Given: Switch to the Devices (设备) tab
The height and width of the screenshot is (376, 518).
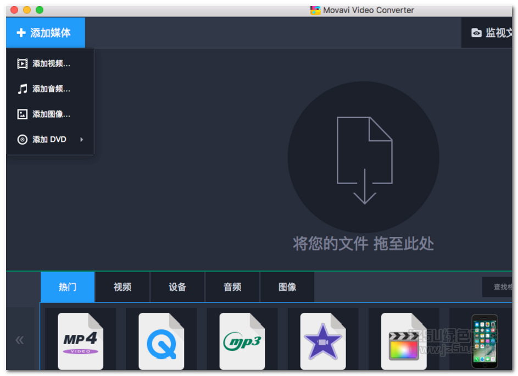Looking at the screenshot, I should tap(177, 287).
